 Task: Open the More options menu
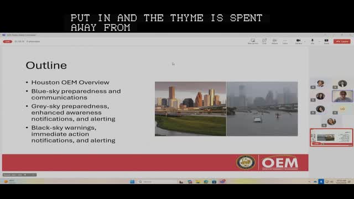point(285,41)
